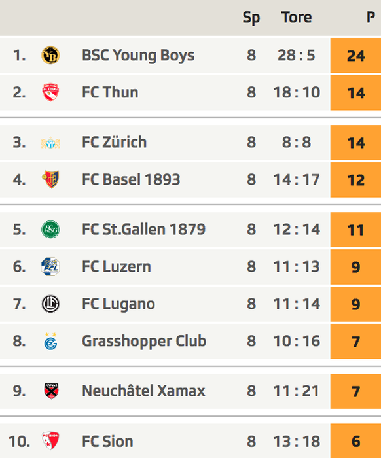Click the orange 24 points cell
Screen dimensions: 381x458
[355, 56]
